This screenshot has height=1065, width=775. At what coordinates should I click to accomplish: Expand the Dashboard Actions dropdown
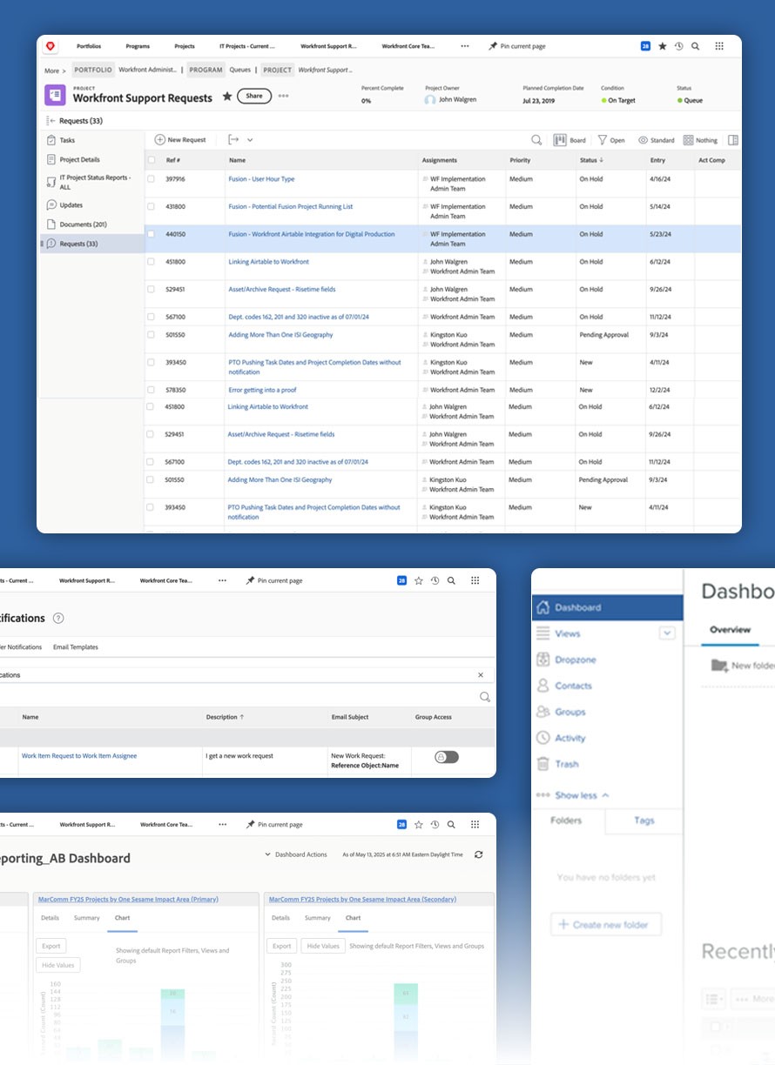pyautogui.click(x=296, y=854)
